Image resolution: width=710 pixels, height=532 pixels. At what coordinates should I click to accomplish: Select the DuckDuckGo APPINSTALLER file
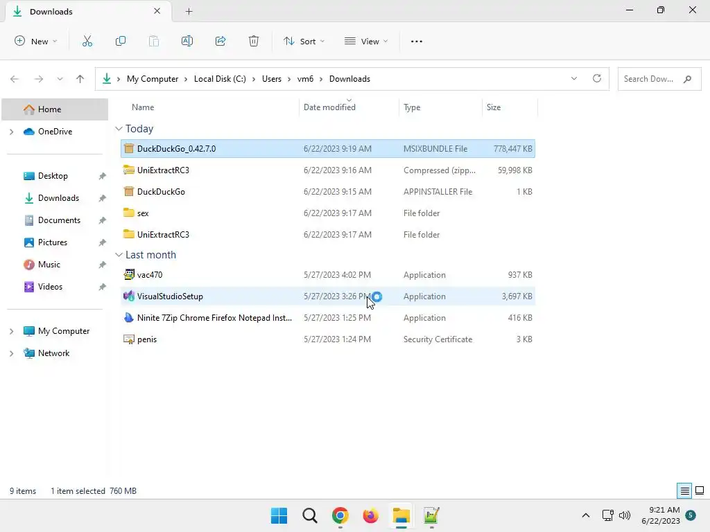tap(328, 192)
